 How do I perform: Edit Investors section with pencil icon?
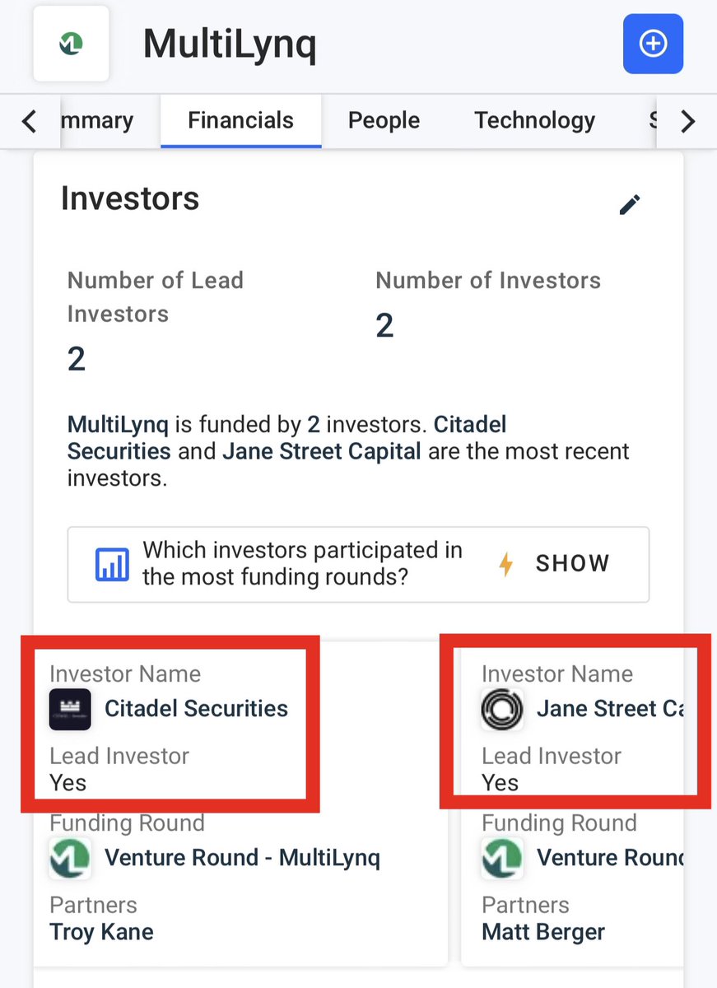pos(630,204)
